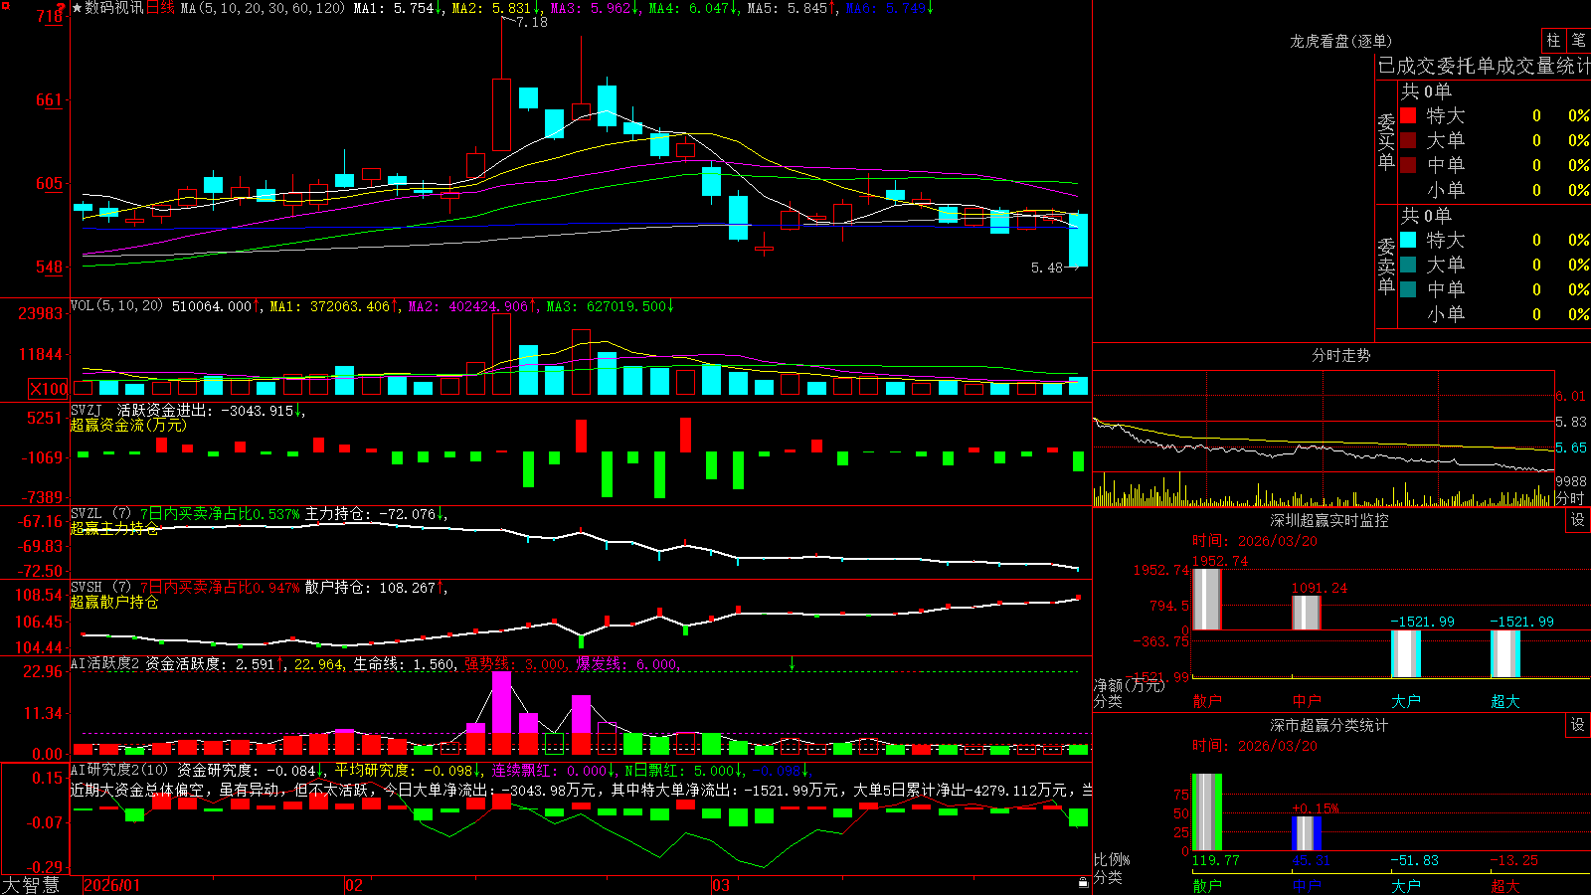Image resolution: width=1591 pixels, height=895 pixels.
Task: Click the cyan 特大 sell order swatch
Action: tap(1408, 240)
